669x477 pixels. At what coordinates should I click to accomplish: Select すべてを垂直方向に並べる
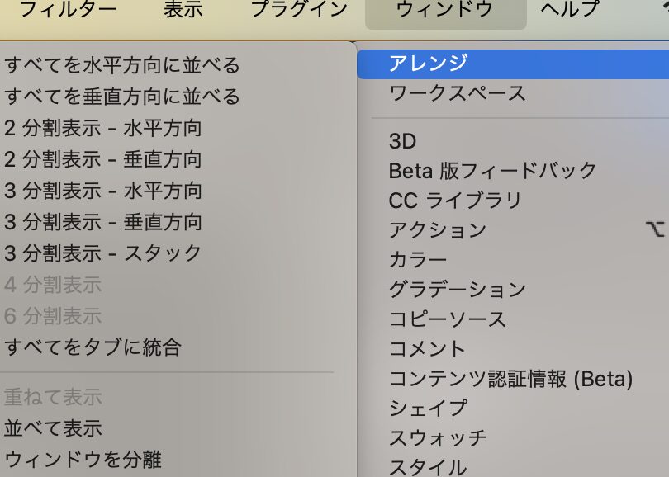tap(122, 97)
